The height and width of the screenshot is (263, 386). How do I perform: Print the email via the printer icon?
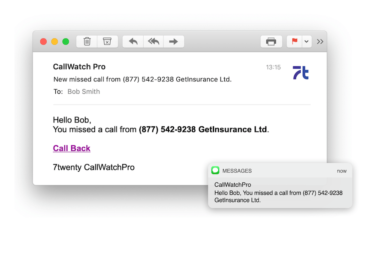271,41
